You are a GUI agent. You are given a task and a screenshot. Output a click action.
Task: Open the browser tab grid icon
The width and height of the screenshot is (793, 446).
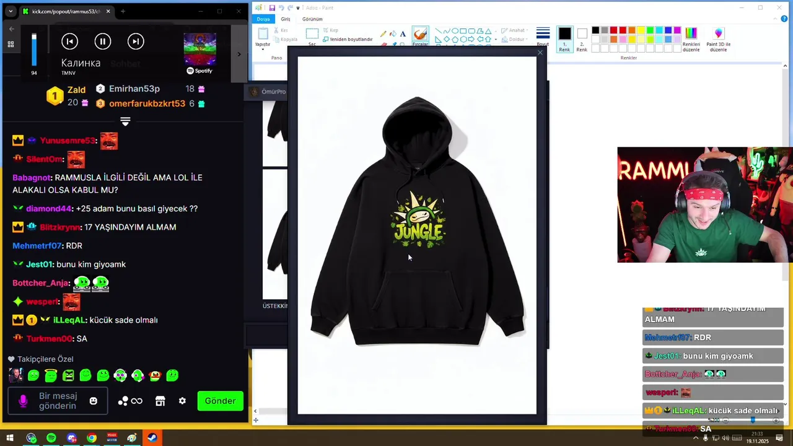tap(11, 45)
